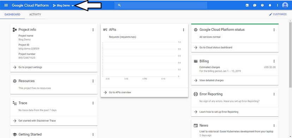The height and width of the screenshot is (138, 292).
Task: Open Getting Started card options menu
Action: coord(93,134)
